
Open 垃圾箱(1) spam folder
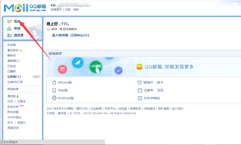point(14,77)
